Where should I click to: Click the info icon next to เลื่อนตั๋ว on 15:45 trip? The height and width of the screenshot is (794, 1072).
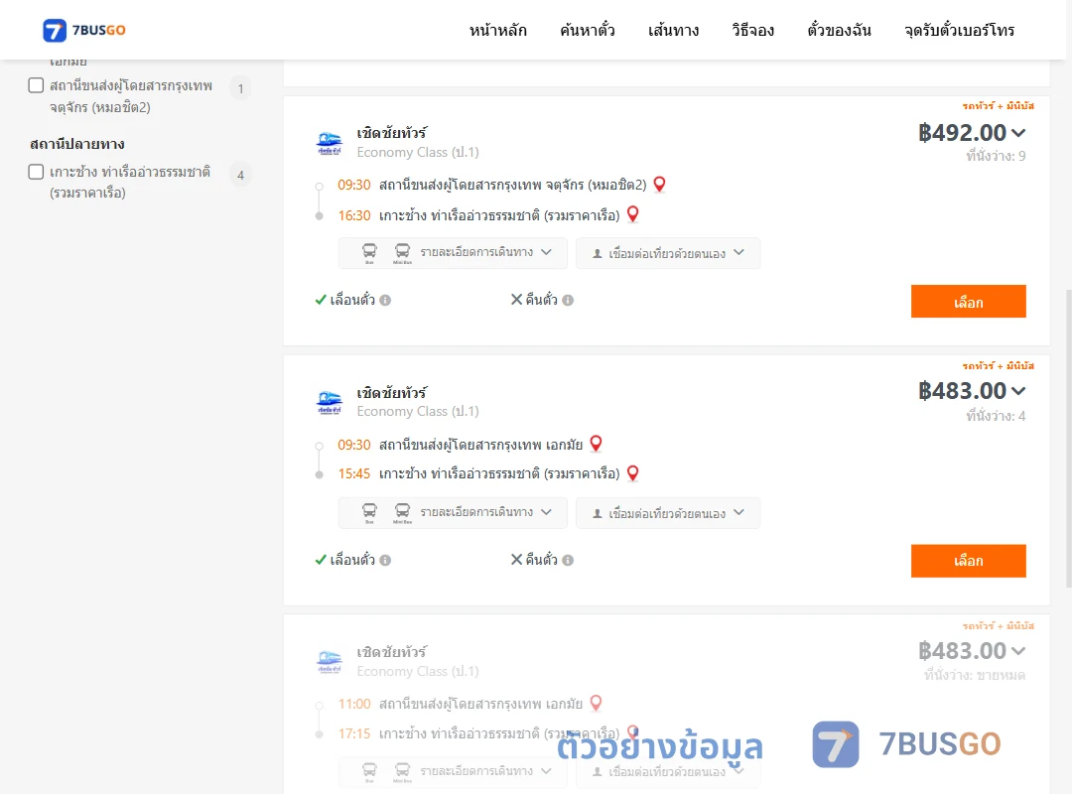[385, 560]
